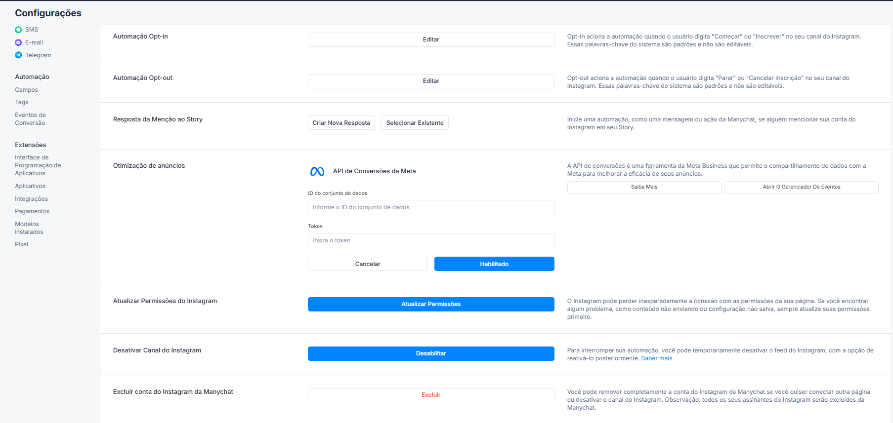Click the Saiba Mais button
This screenshot has width=893, height=423.
644,187
